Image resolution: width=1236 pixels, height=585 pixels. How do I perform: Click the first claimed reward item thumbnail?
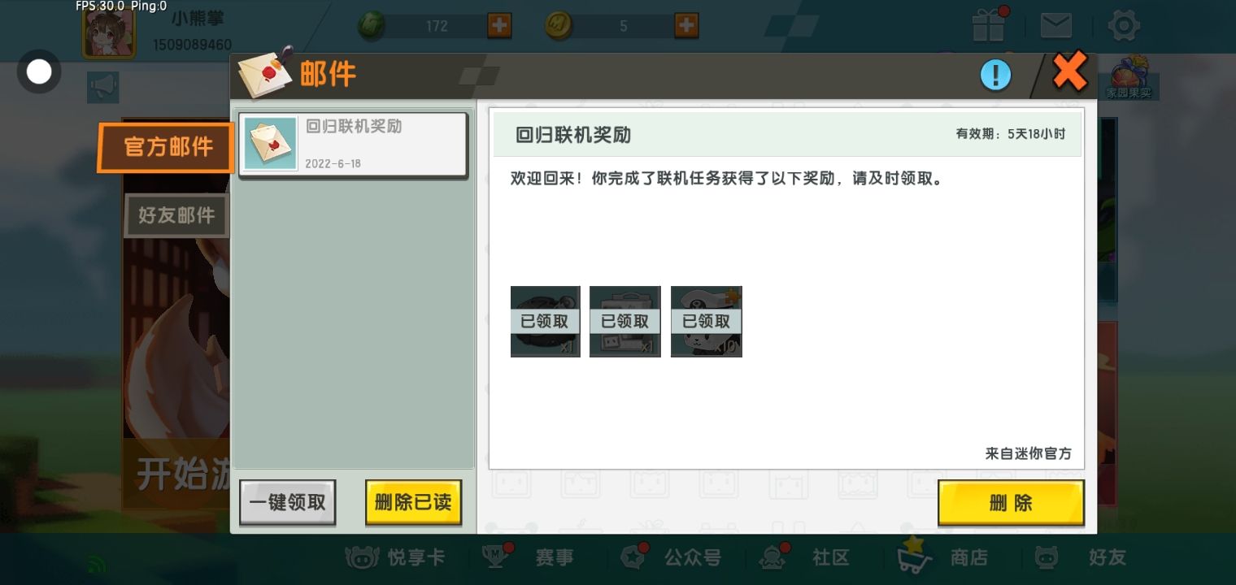pos(545,321)
